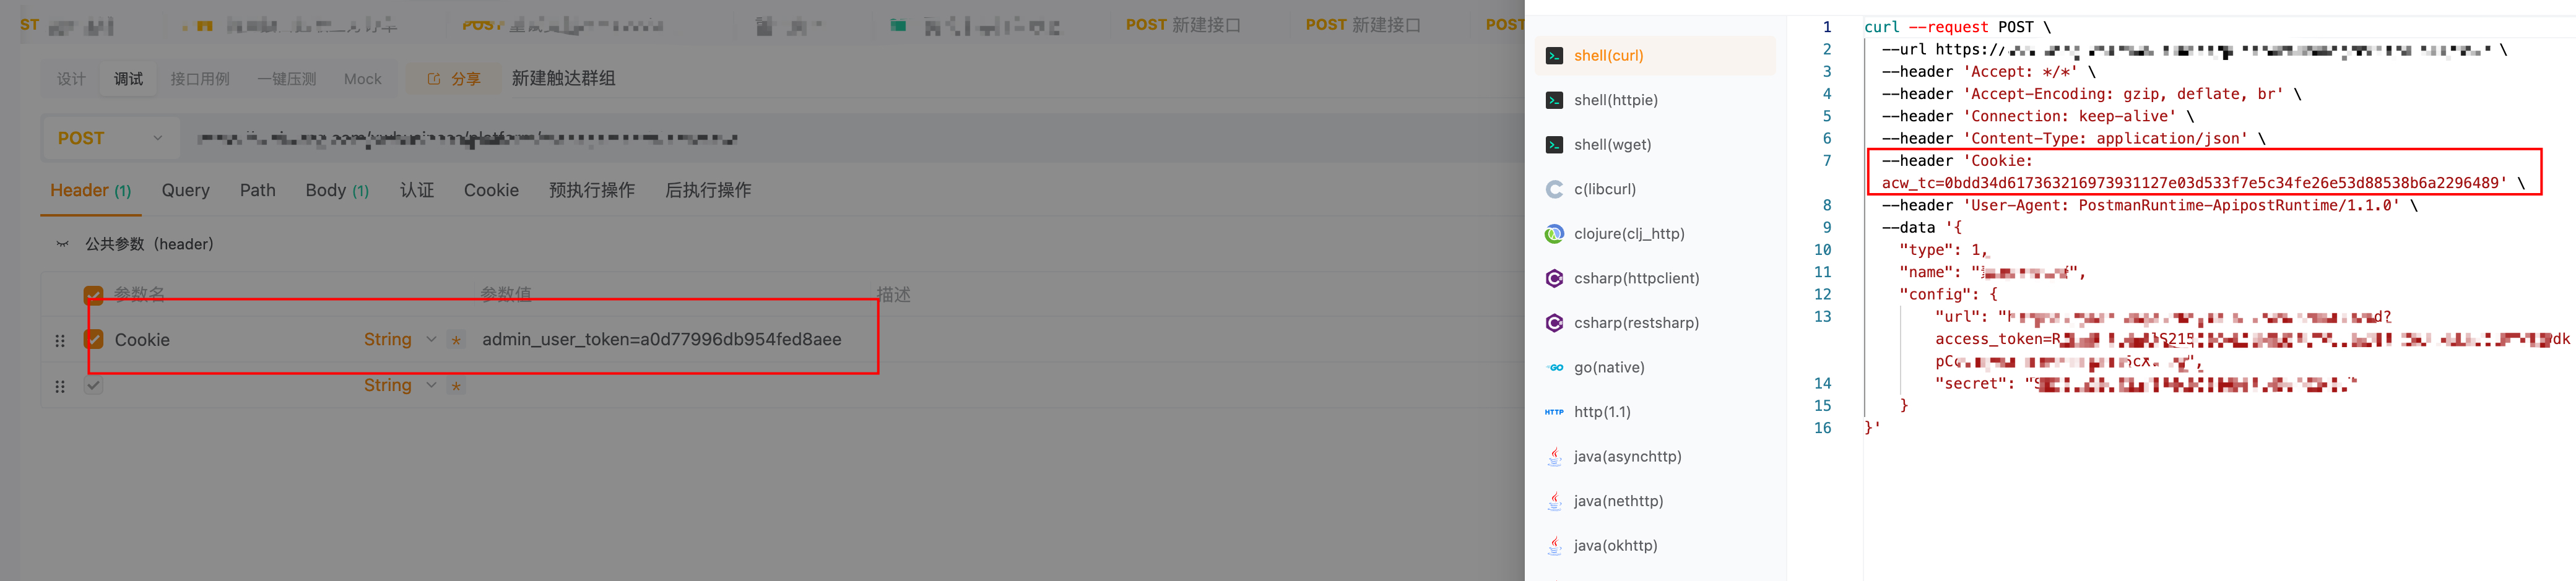
Task: Choose java(okhttp) icon
Action: click(x=1554, y=545)
